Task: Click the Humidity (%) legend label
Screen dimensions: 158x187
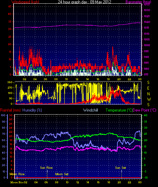Action: pyautogui.click(x=32, y=110)
